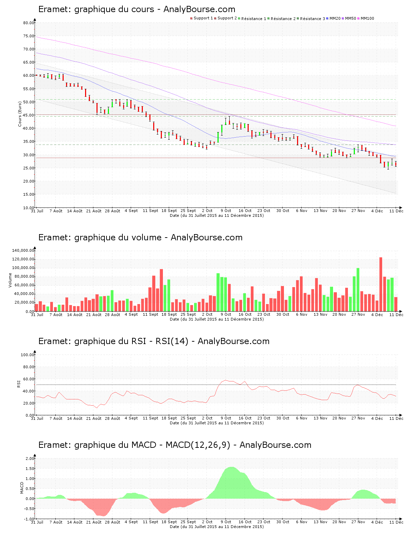Click '11 Déc' date on price chart axis
Screen dimensions: 415x536
coord(396,211)
